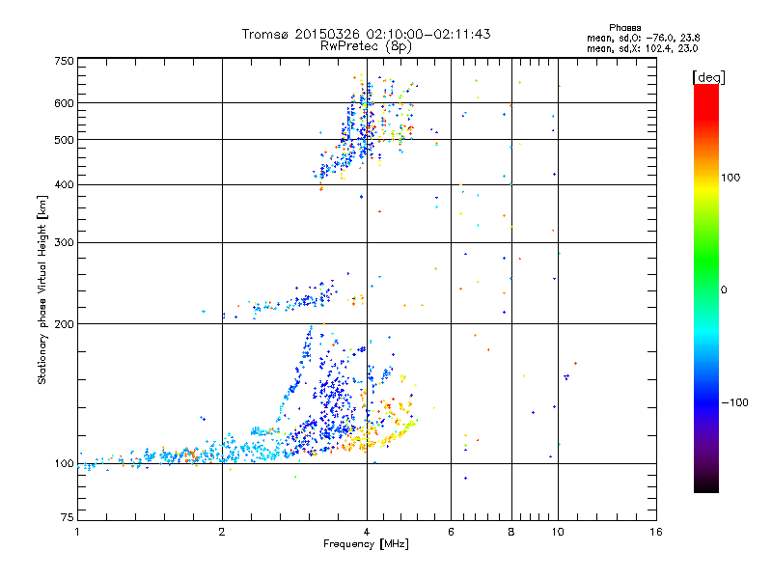Image resolution: width=772 pixels, height=579 pixels.
Task: Click the 100 km y-axis label
Action: [x=64, y=464]
